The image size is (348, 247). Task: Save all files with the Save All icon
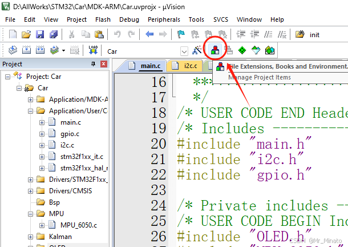coord(54,34)
